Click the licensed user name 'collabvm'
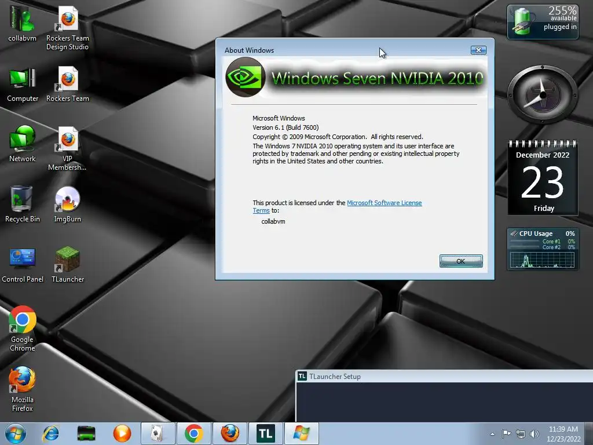The height and width of the screenshot is (445, 593). (273, 221)
